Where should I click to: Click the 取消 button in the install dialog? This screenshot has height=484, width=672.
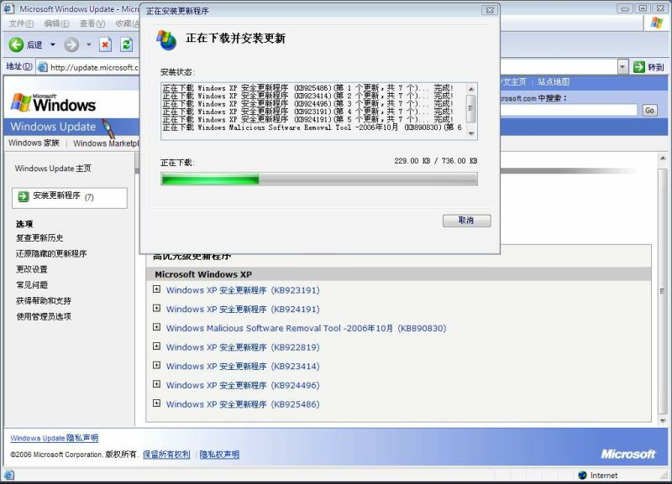coord(467,221)
